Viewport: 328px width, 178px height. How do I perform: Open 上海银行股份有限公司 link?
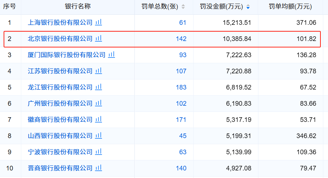coord(60,23)
